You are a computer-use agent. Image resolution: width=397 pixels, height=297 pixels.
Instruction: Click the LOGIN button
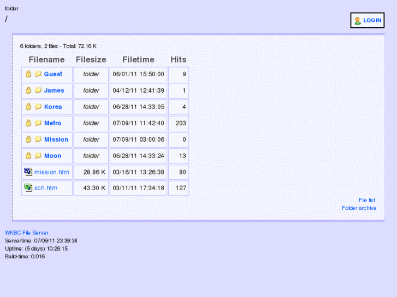coord(368,20)
